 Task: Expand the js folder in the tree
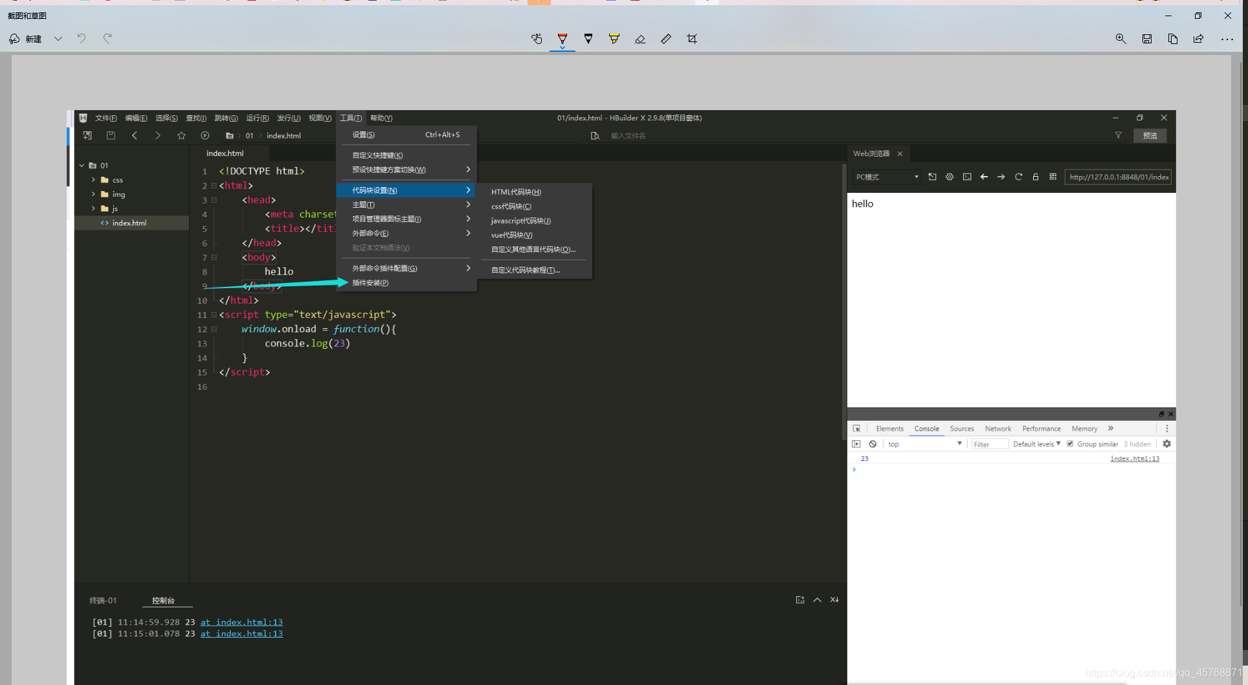coord(93,208)
